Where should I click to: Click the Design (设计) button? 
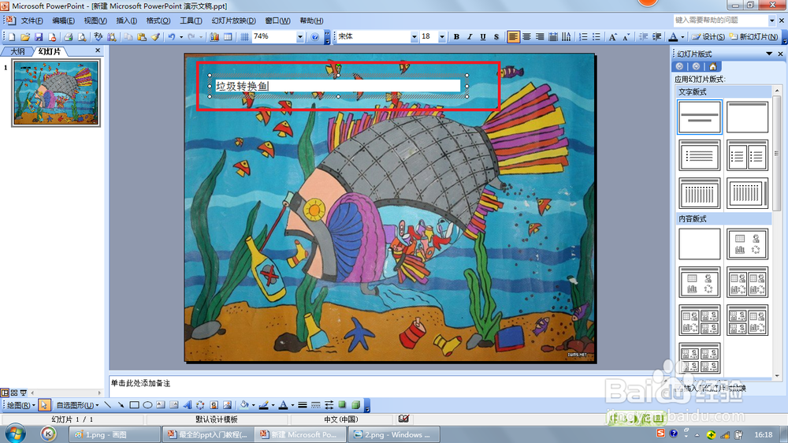708,37
